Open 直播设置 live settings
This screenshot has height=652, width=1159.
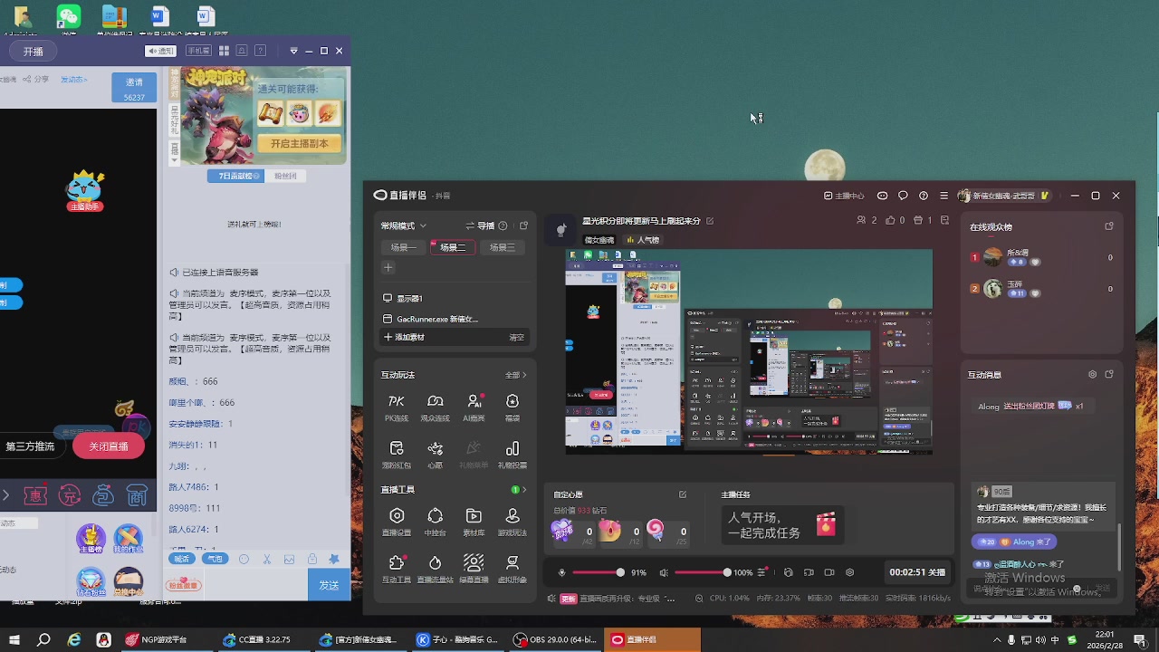click(x=397, y=521)
